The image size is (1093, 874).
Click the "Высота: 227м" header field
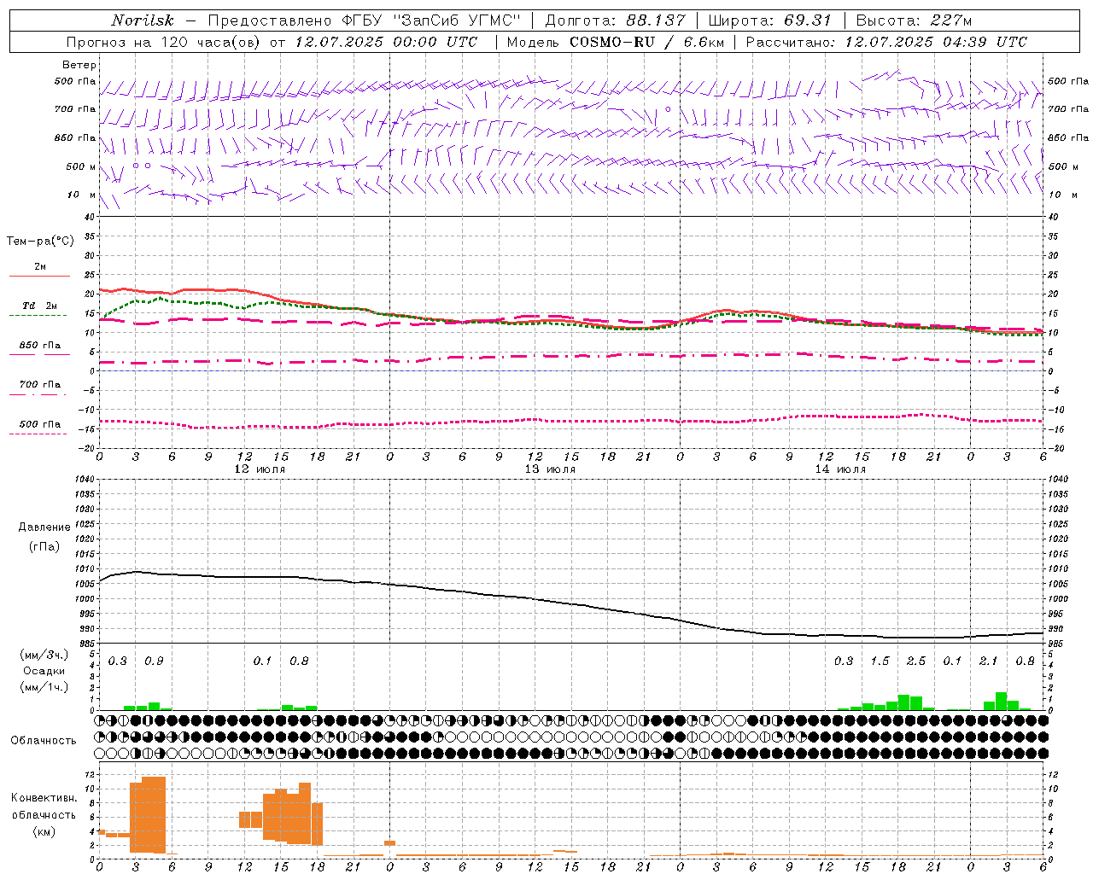[914, 20]
